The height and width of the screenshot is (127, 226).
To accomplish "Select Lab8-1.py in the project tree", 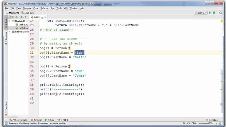I will click(22, 25).
